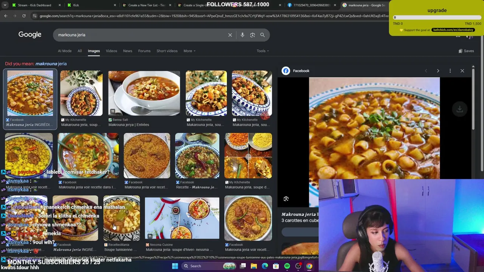Start voice search with the microphone

click(x=242, y=35)
